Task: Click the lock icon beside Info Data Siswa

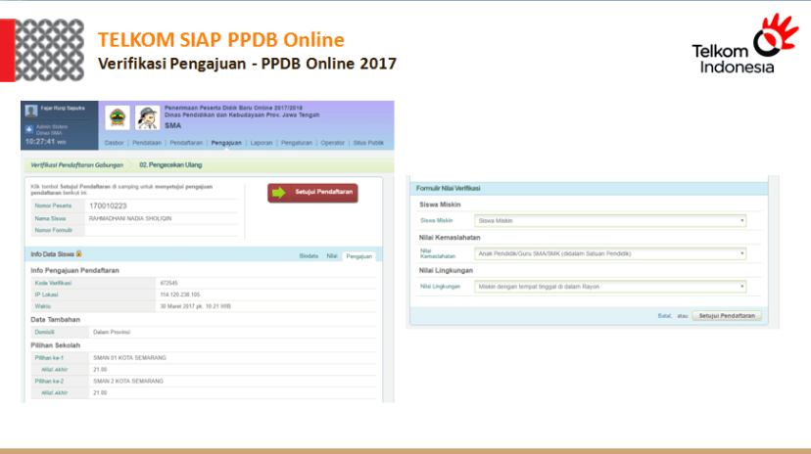Action: point(78,254)
